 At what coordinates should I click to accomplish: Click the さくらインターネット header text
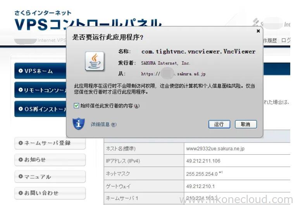point(43,13)
